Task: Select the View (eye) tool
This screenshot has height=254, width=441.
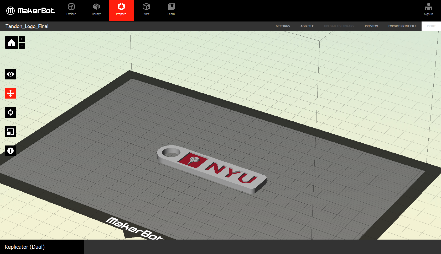Action: click(11, 74)
